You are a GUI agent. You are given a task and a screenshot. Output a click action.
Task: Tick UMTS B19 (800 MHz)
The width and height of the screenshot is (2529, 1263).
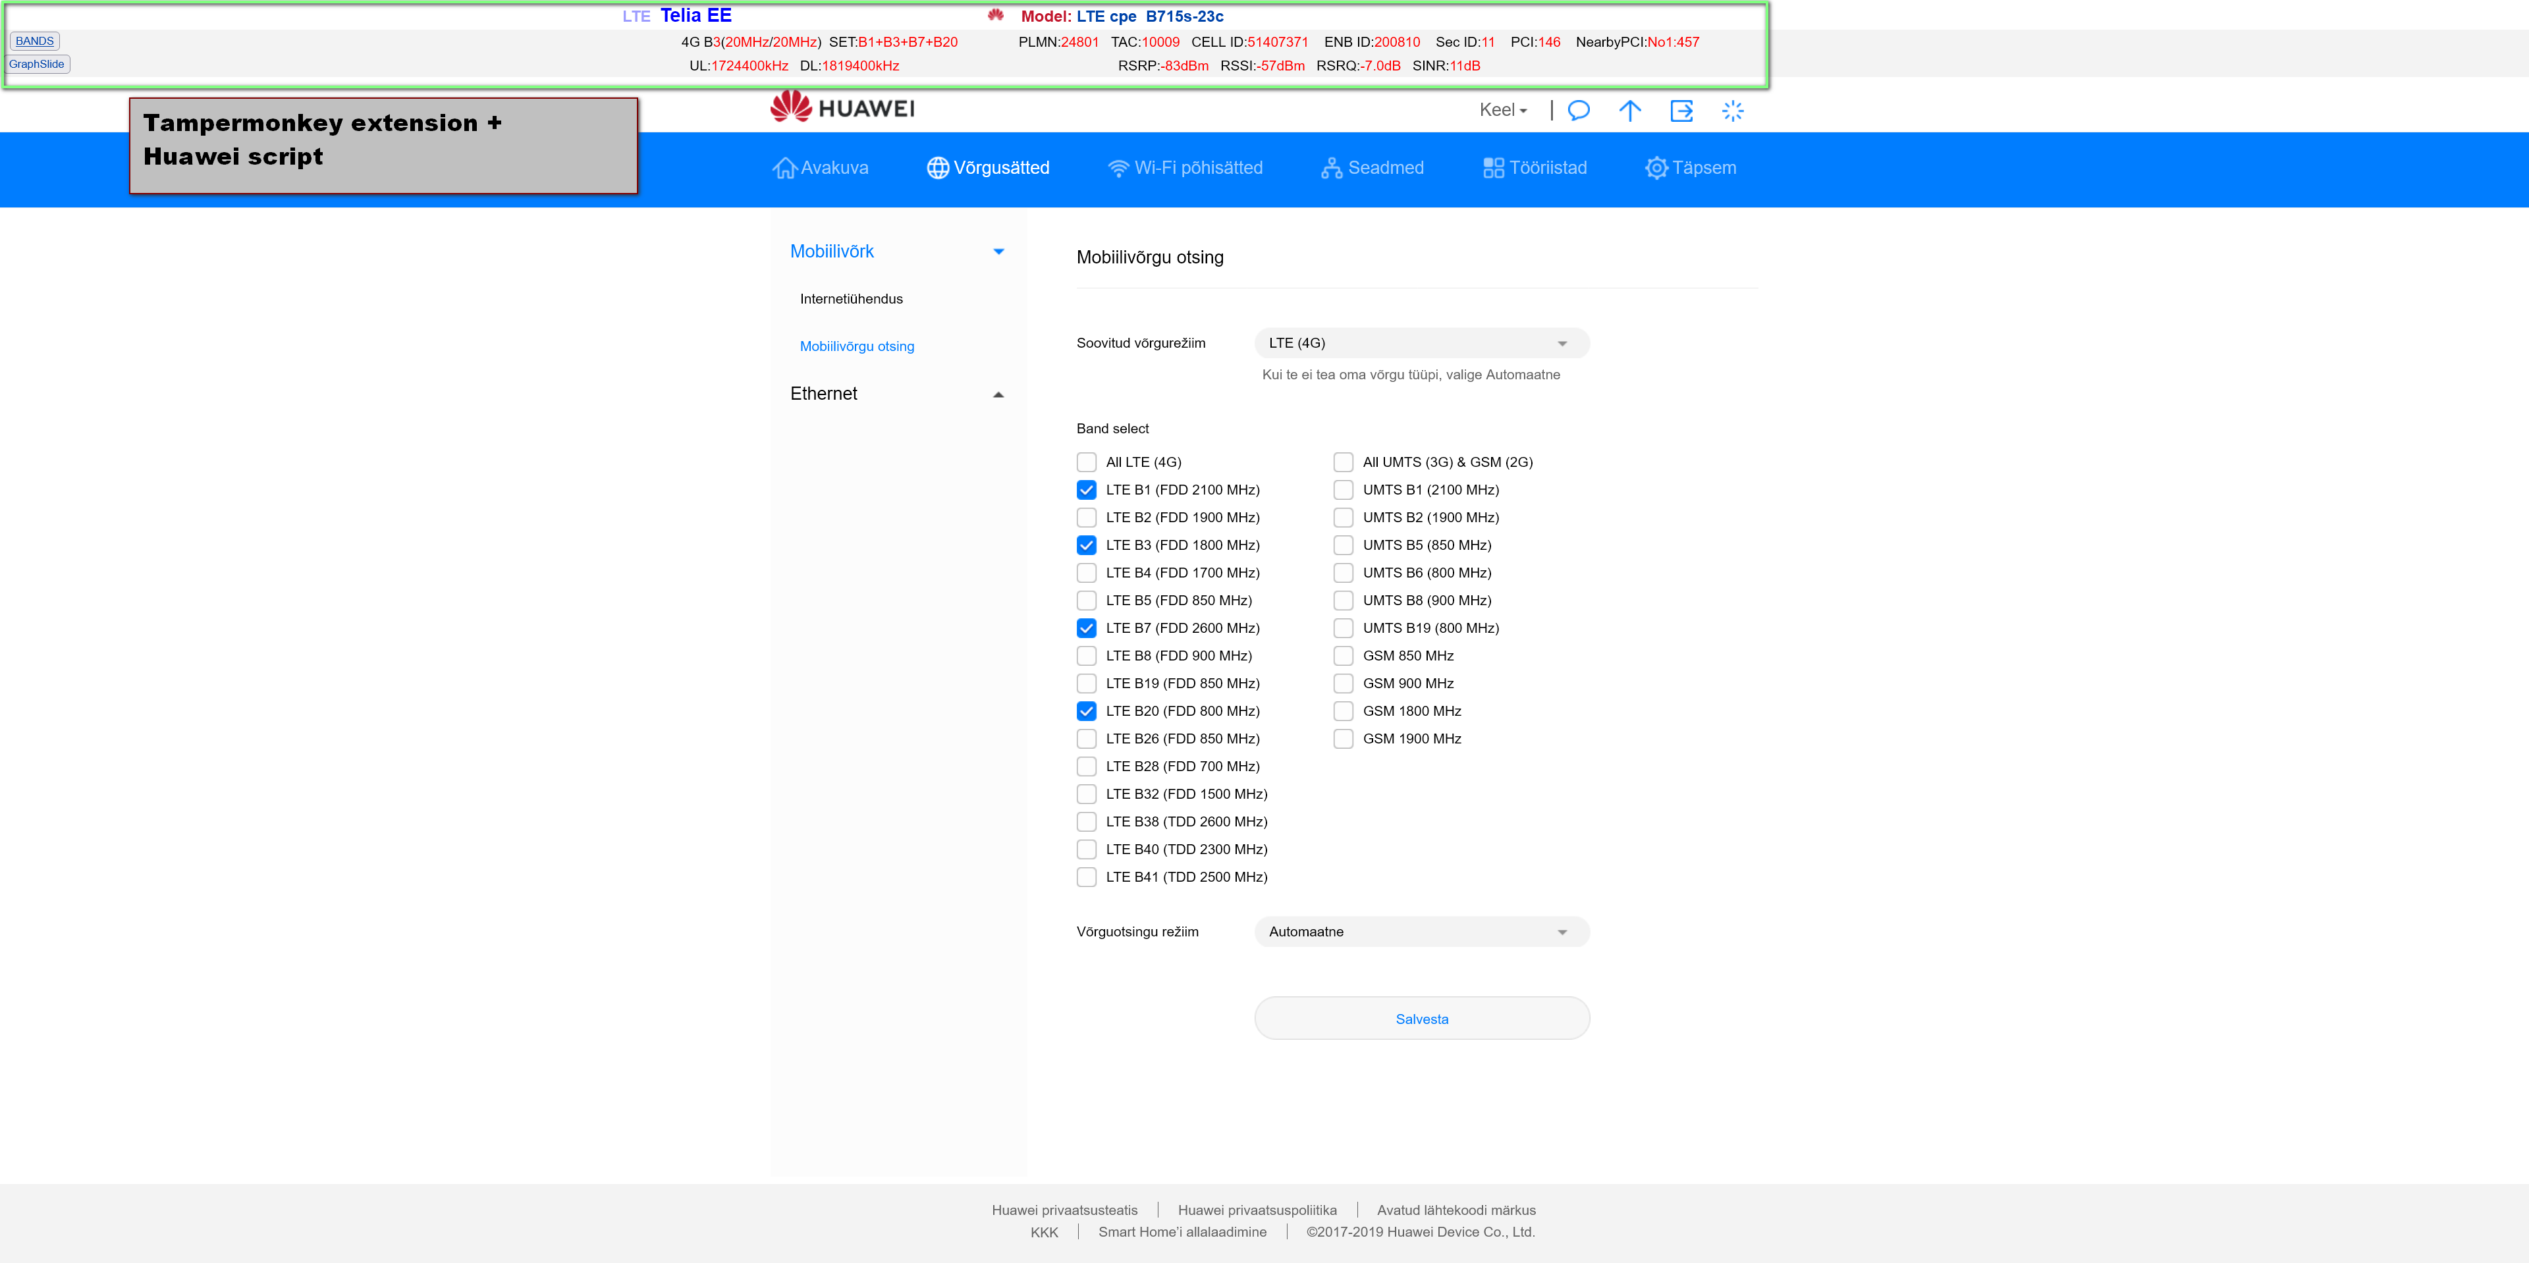[1344, 628]
